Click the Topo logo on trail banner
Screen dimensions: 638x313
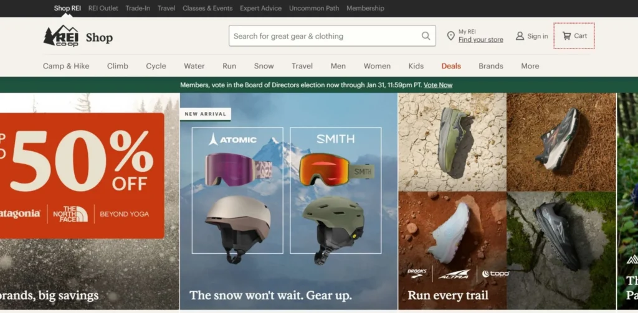(x=496, y=274)
